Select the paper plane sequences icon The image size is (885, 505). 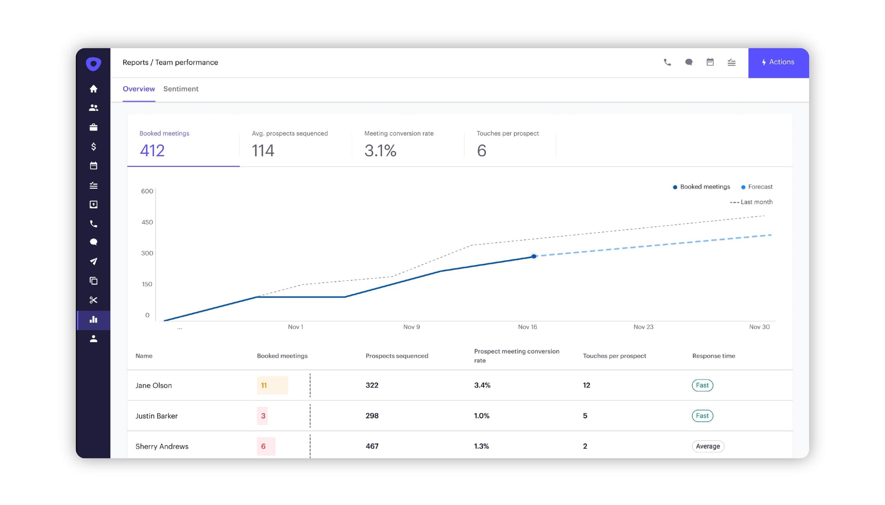93,262
